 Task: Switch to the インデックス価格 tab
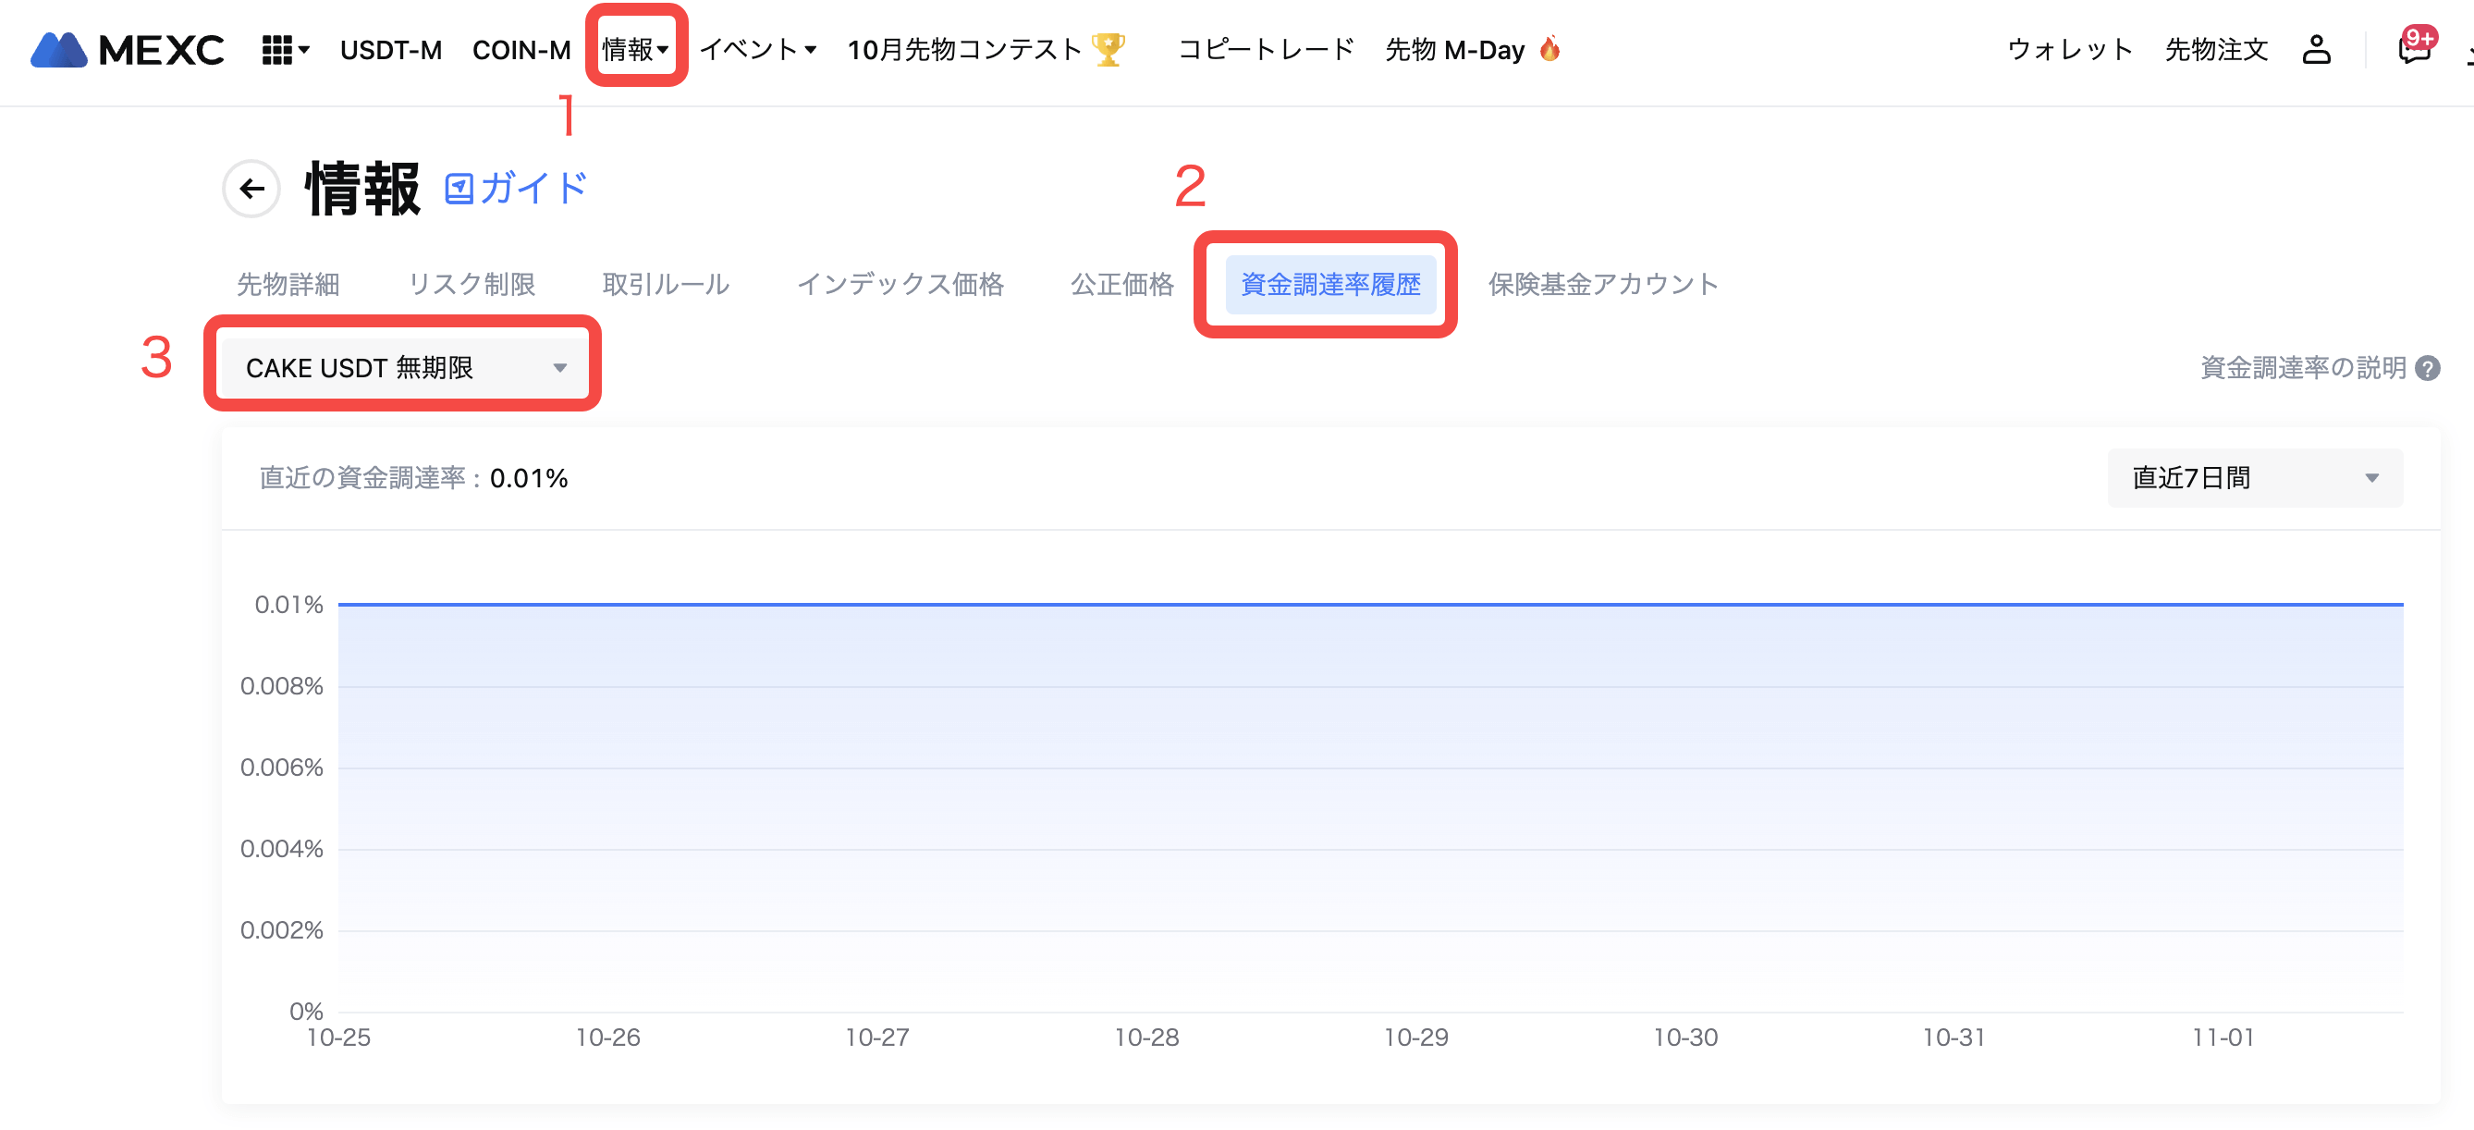point(900,285)
